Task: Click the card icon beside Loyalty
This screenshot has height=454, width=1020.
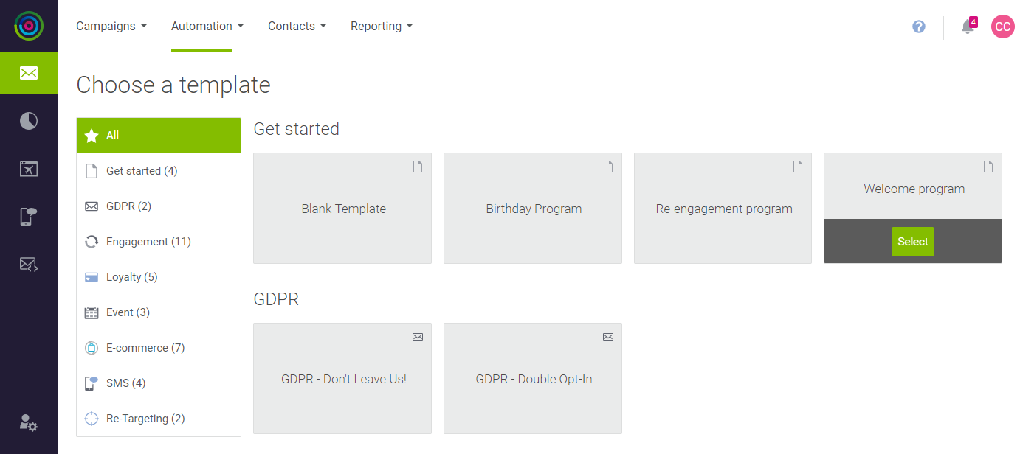Action: point(92,277)
